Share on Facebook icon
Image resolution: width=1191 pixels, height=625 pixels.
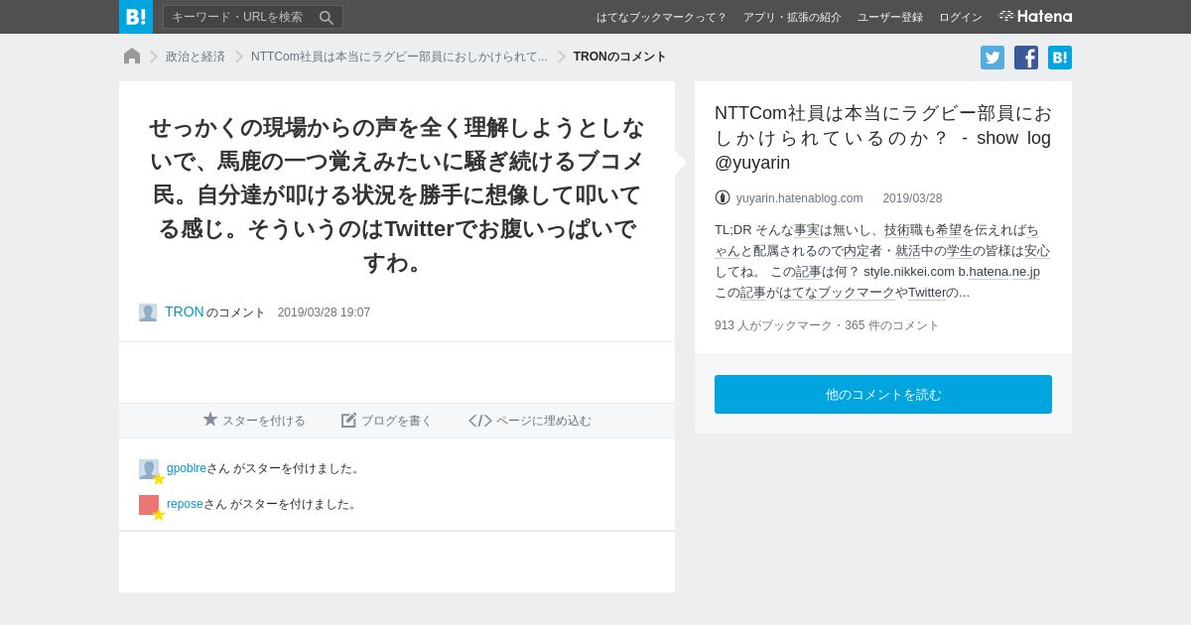[x=1026, y=58]
